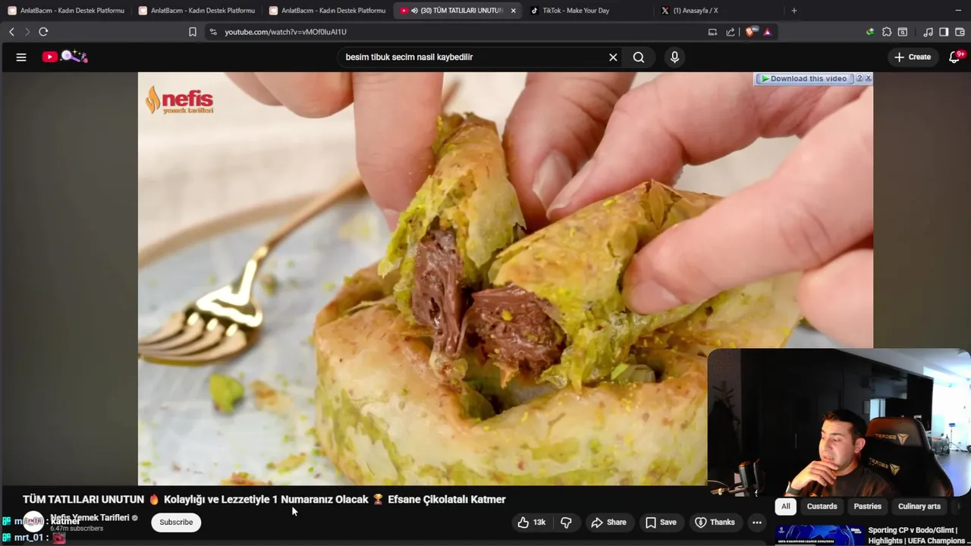This screenshot has height=546, width=971.
Task: Open the tab search toolbar icon
Action: coord(903,32)
